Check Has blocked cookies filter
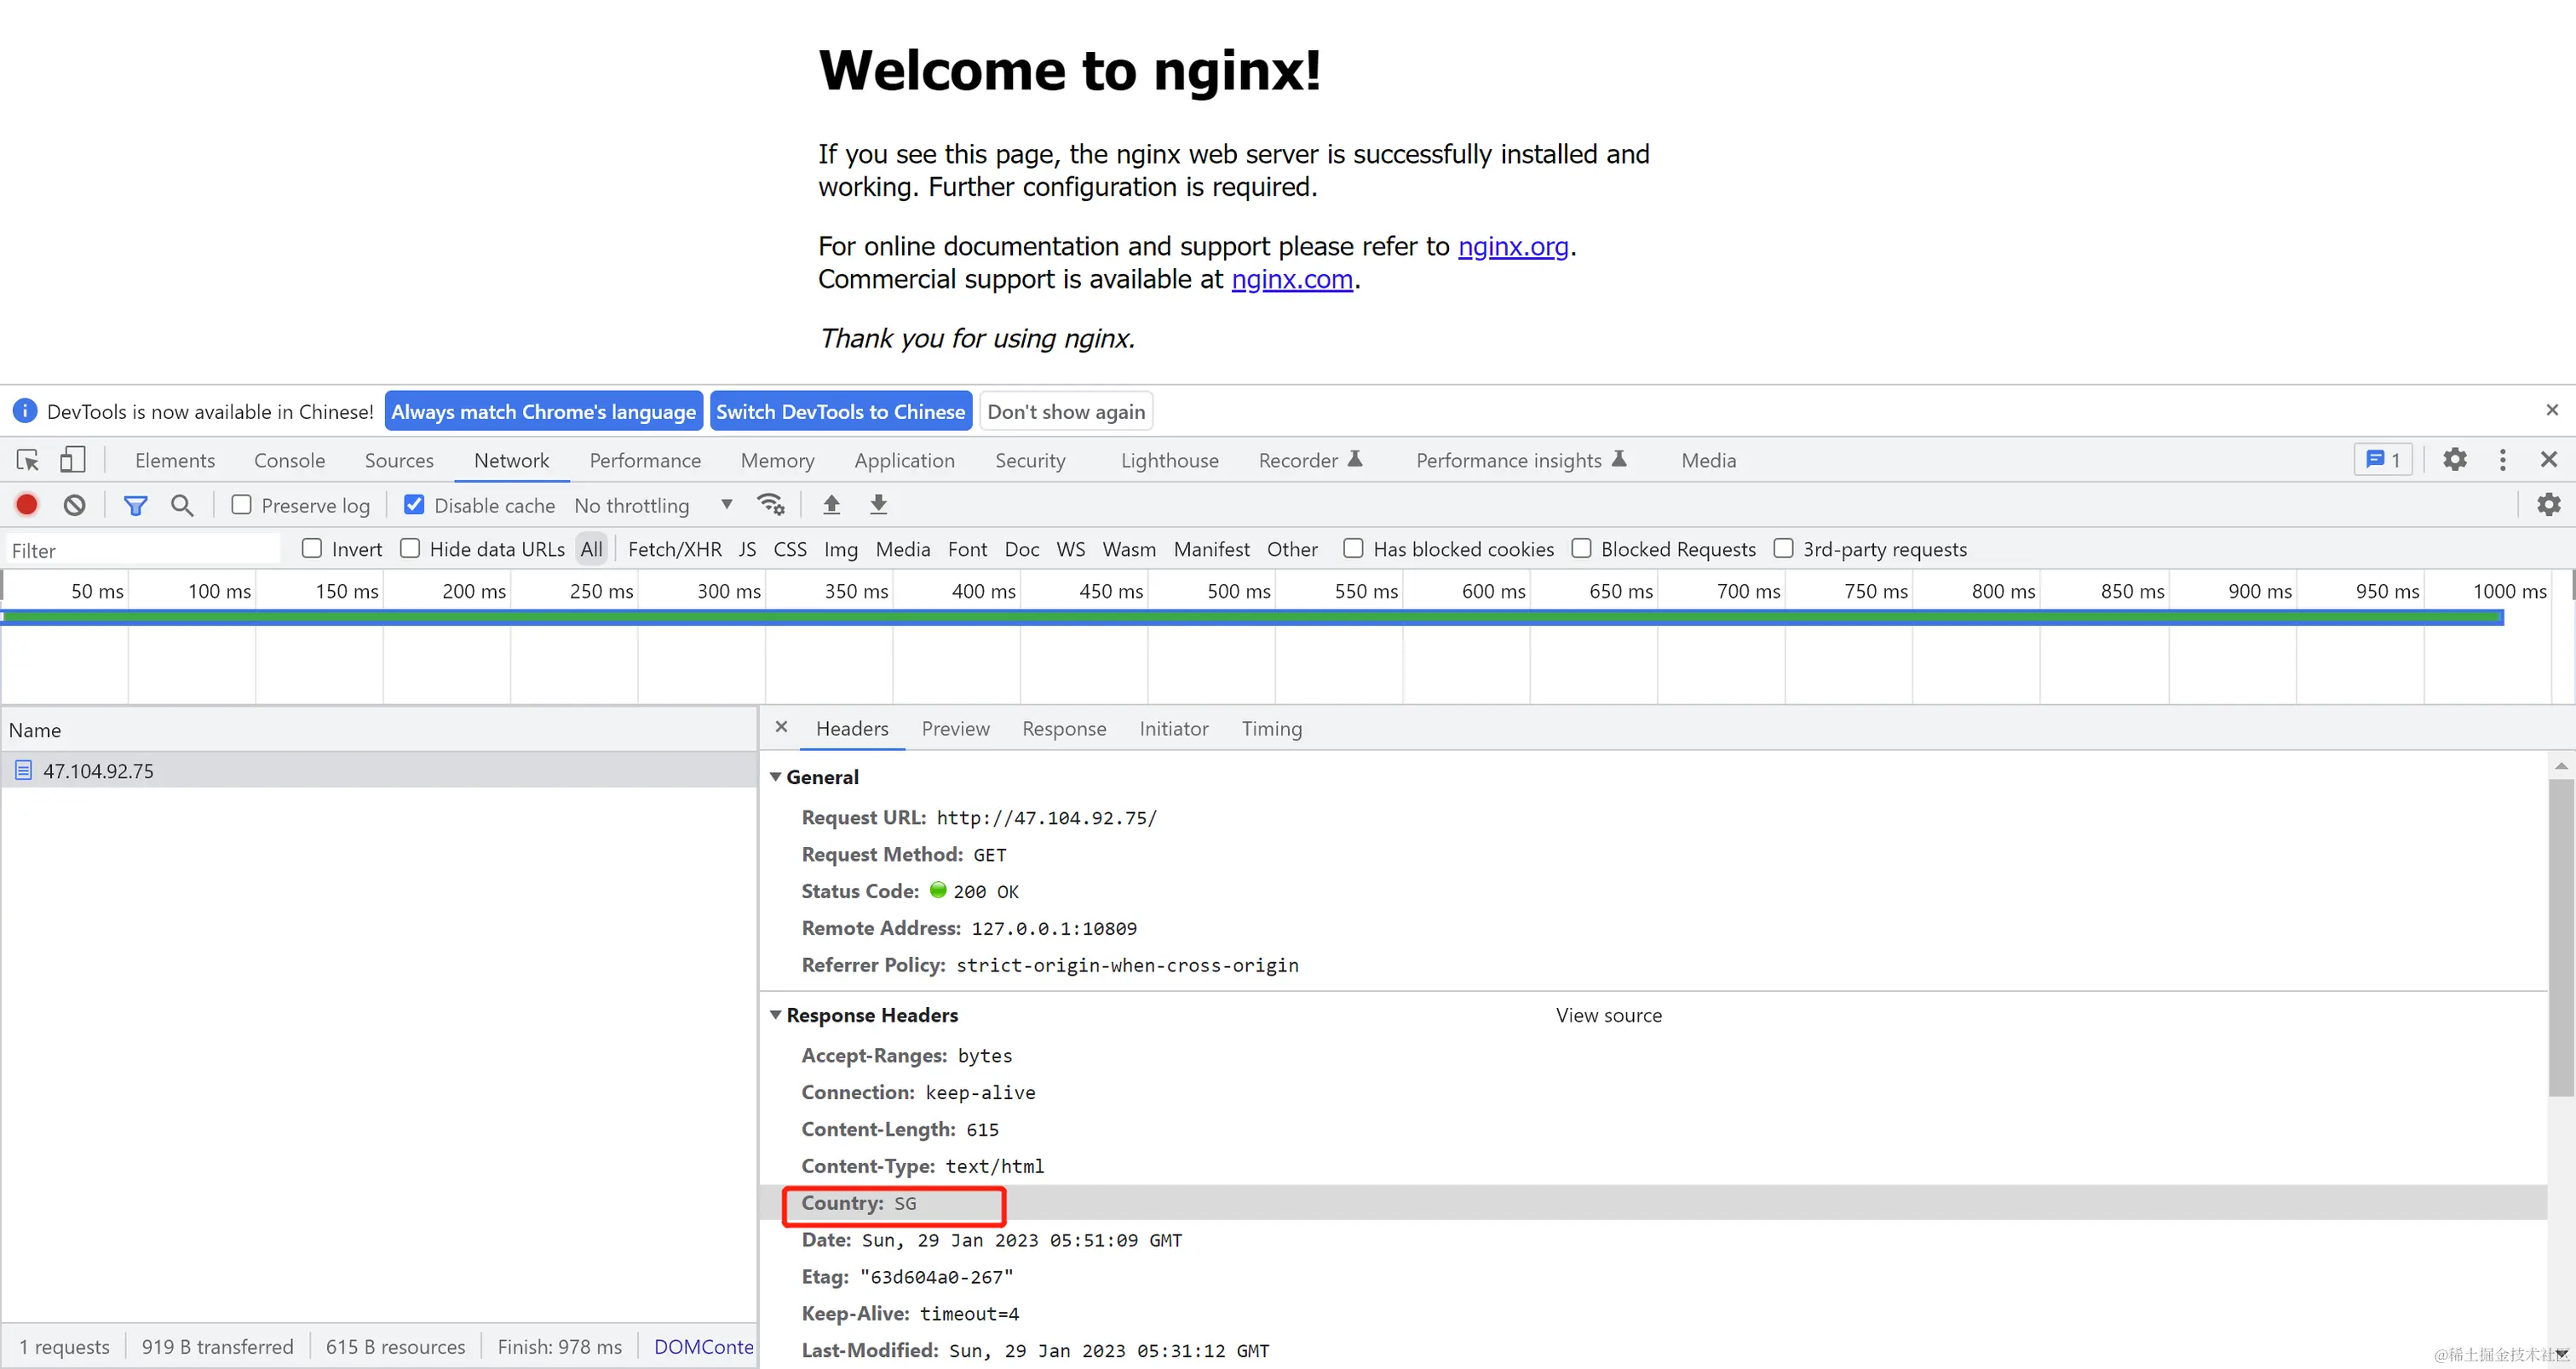Screen dimensions: 2576x1369 coord(1354,548)
